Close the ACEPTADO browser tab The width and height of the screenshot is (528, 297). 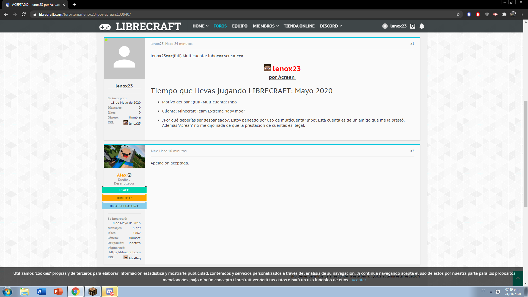[x=64, y=5]
